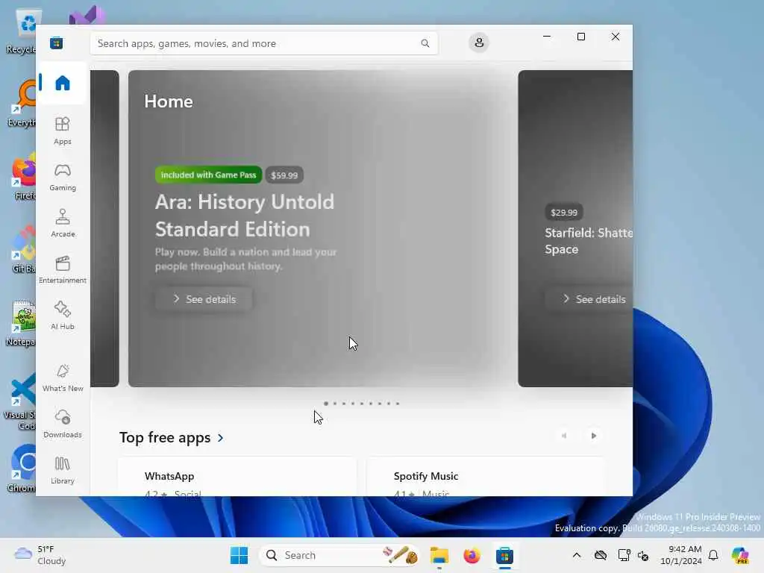Open the clock showing 9:42 AM

click(680, 555)
